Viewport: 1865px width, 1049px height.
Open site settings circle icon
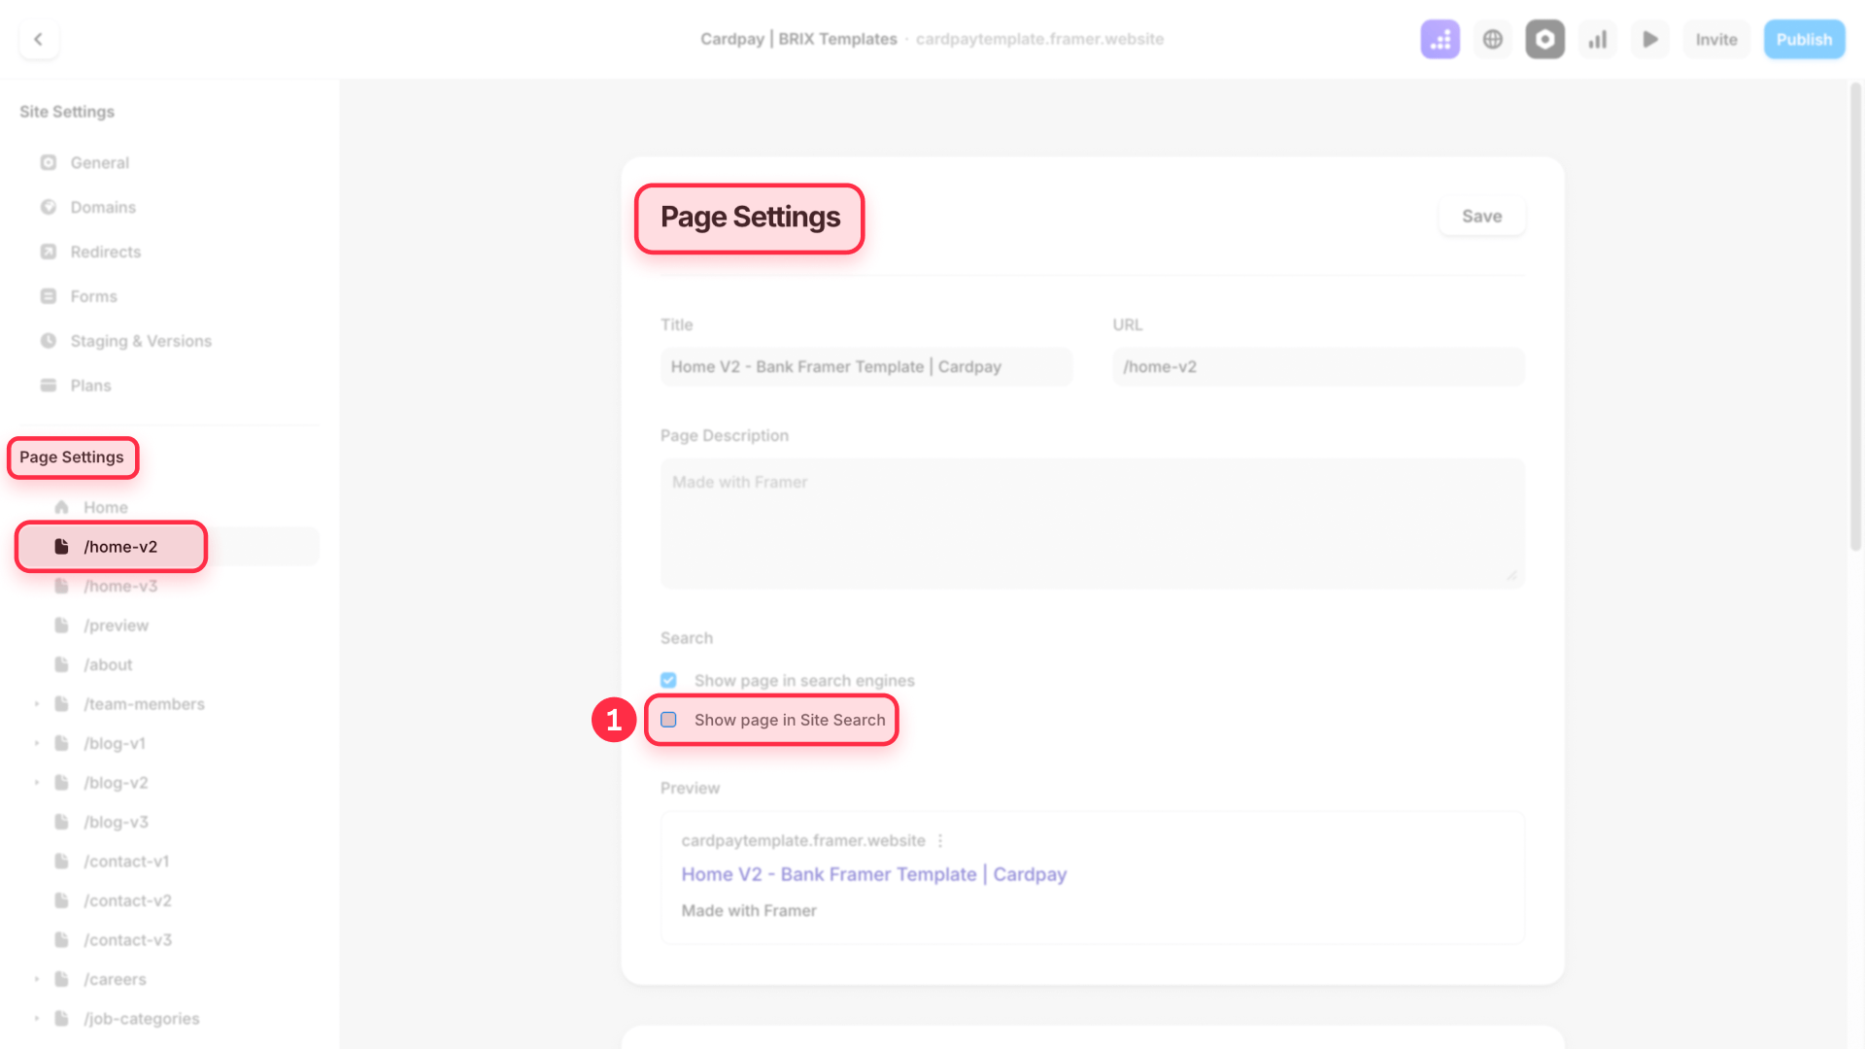pyautogui.click(x=1544, y=39)
